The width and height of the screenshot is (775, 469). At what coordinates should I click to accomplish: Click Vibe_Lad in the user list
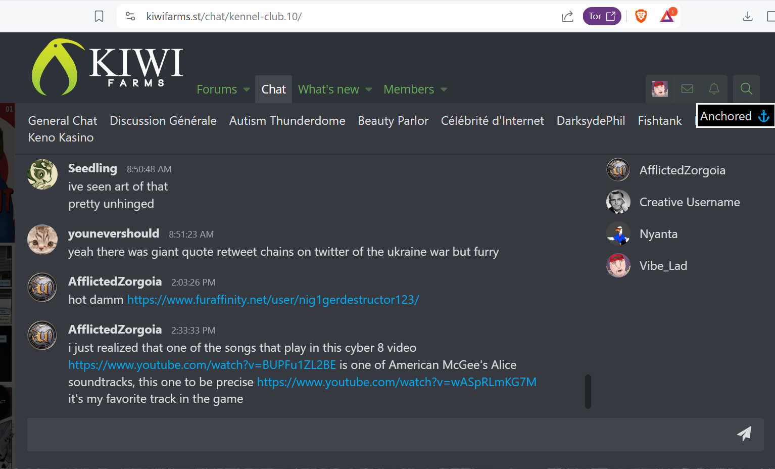tap(663, 266)
